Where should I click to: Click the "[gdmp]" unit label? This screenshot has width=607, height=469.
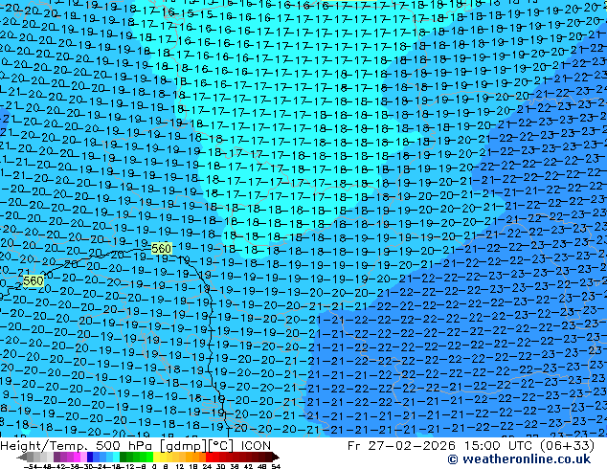click(x=184, y=446)
